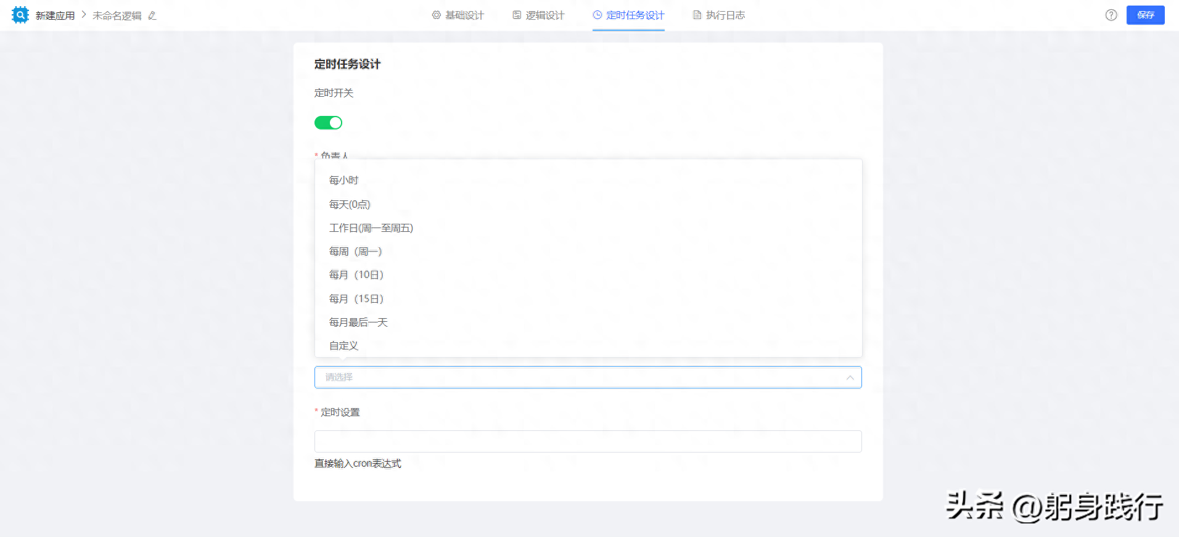Open help via question mark icon
Viewport: 1179px width, 537px height.
[x=1111, y=15]
